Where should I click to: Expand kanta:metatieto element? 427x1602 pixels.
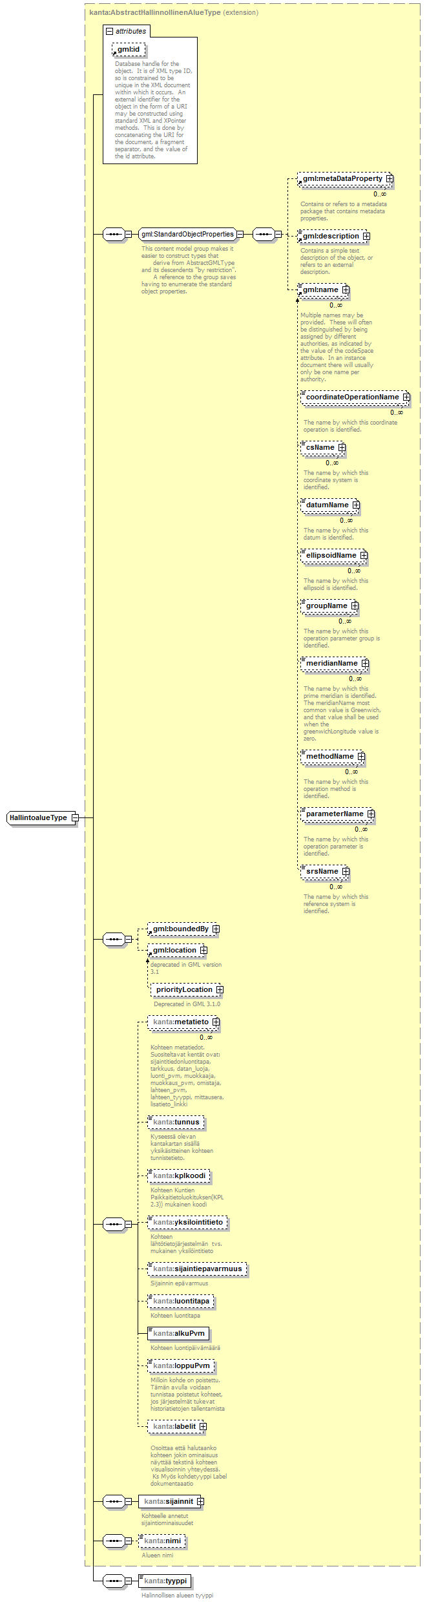(216, 1022)
